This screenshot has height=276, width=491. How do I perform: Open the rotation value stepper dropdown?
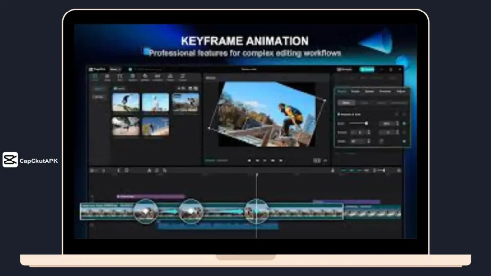pyautogui.click(x=369, y=140)
